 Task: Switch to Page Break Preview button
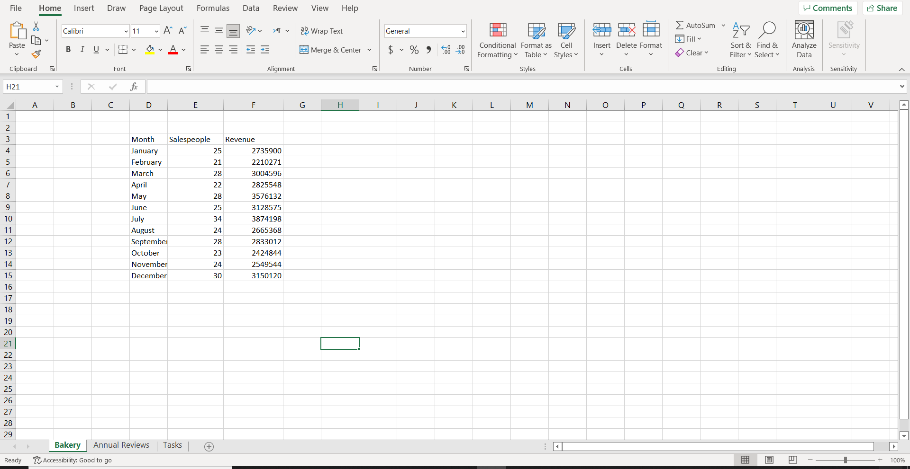click(793, 460)
